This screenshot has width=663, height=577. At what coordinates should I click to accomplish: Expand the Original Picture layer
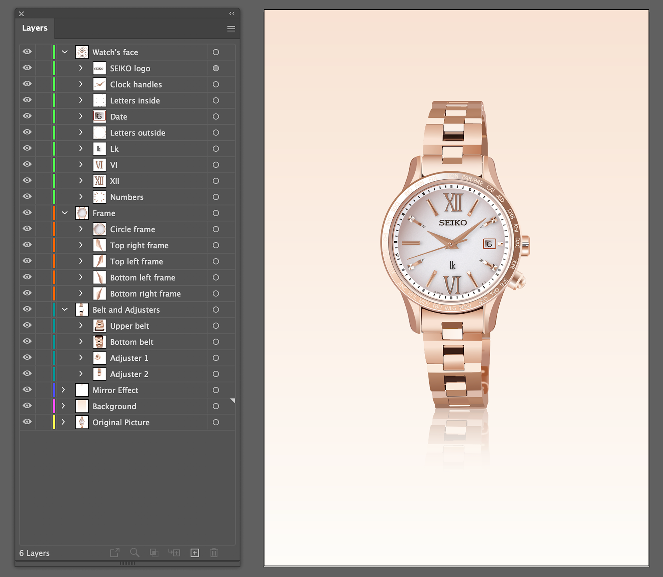click(63, 422)
